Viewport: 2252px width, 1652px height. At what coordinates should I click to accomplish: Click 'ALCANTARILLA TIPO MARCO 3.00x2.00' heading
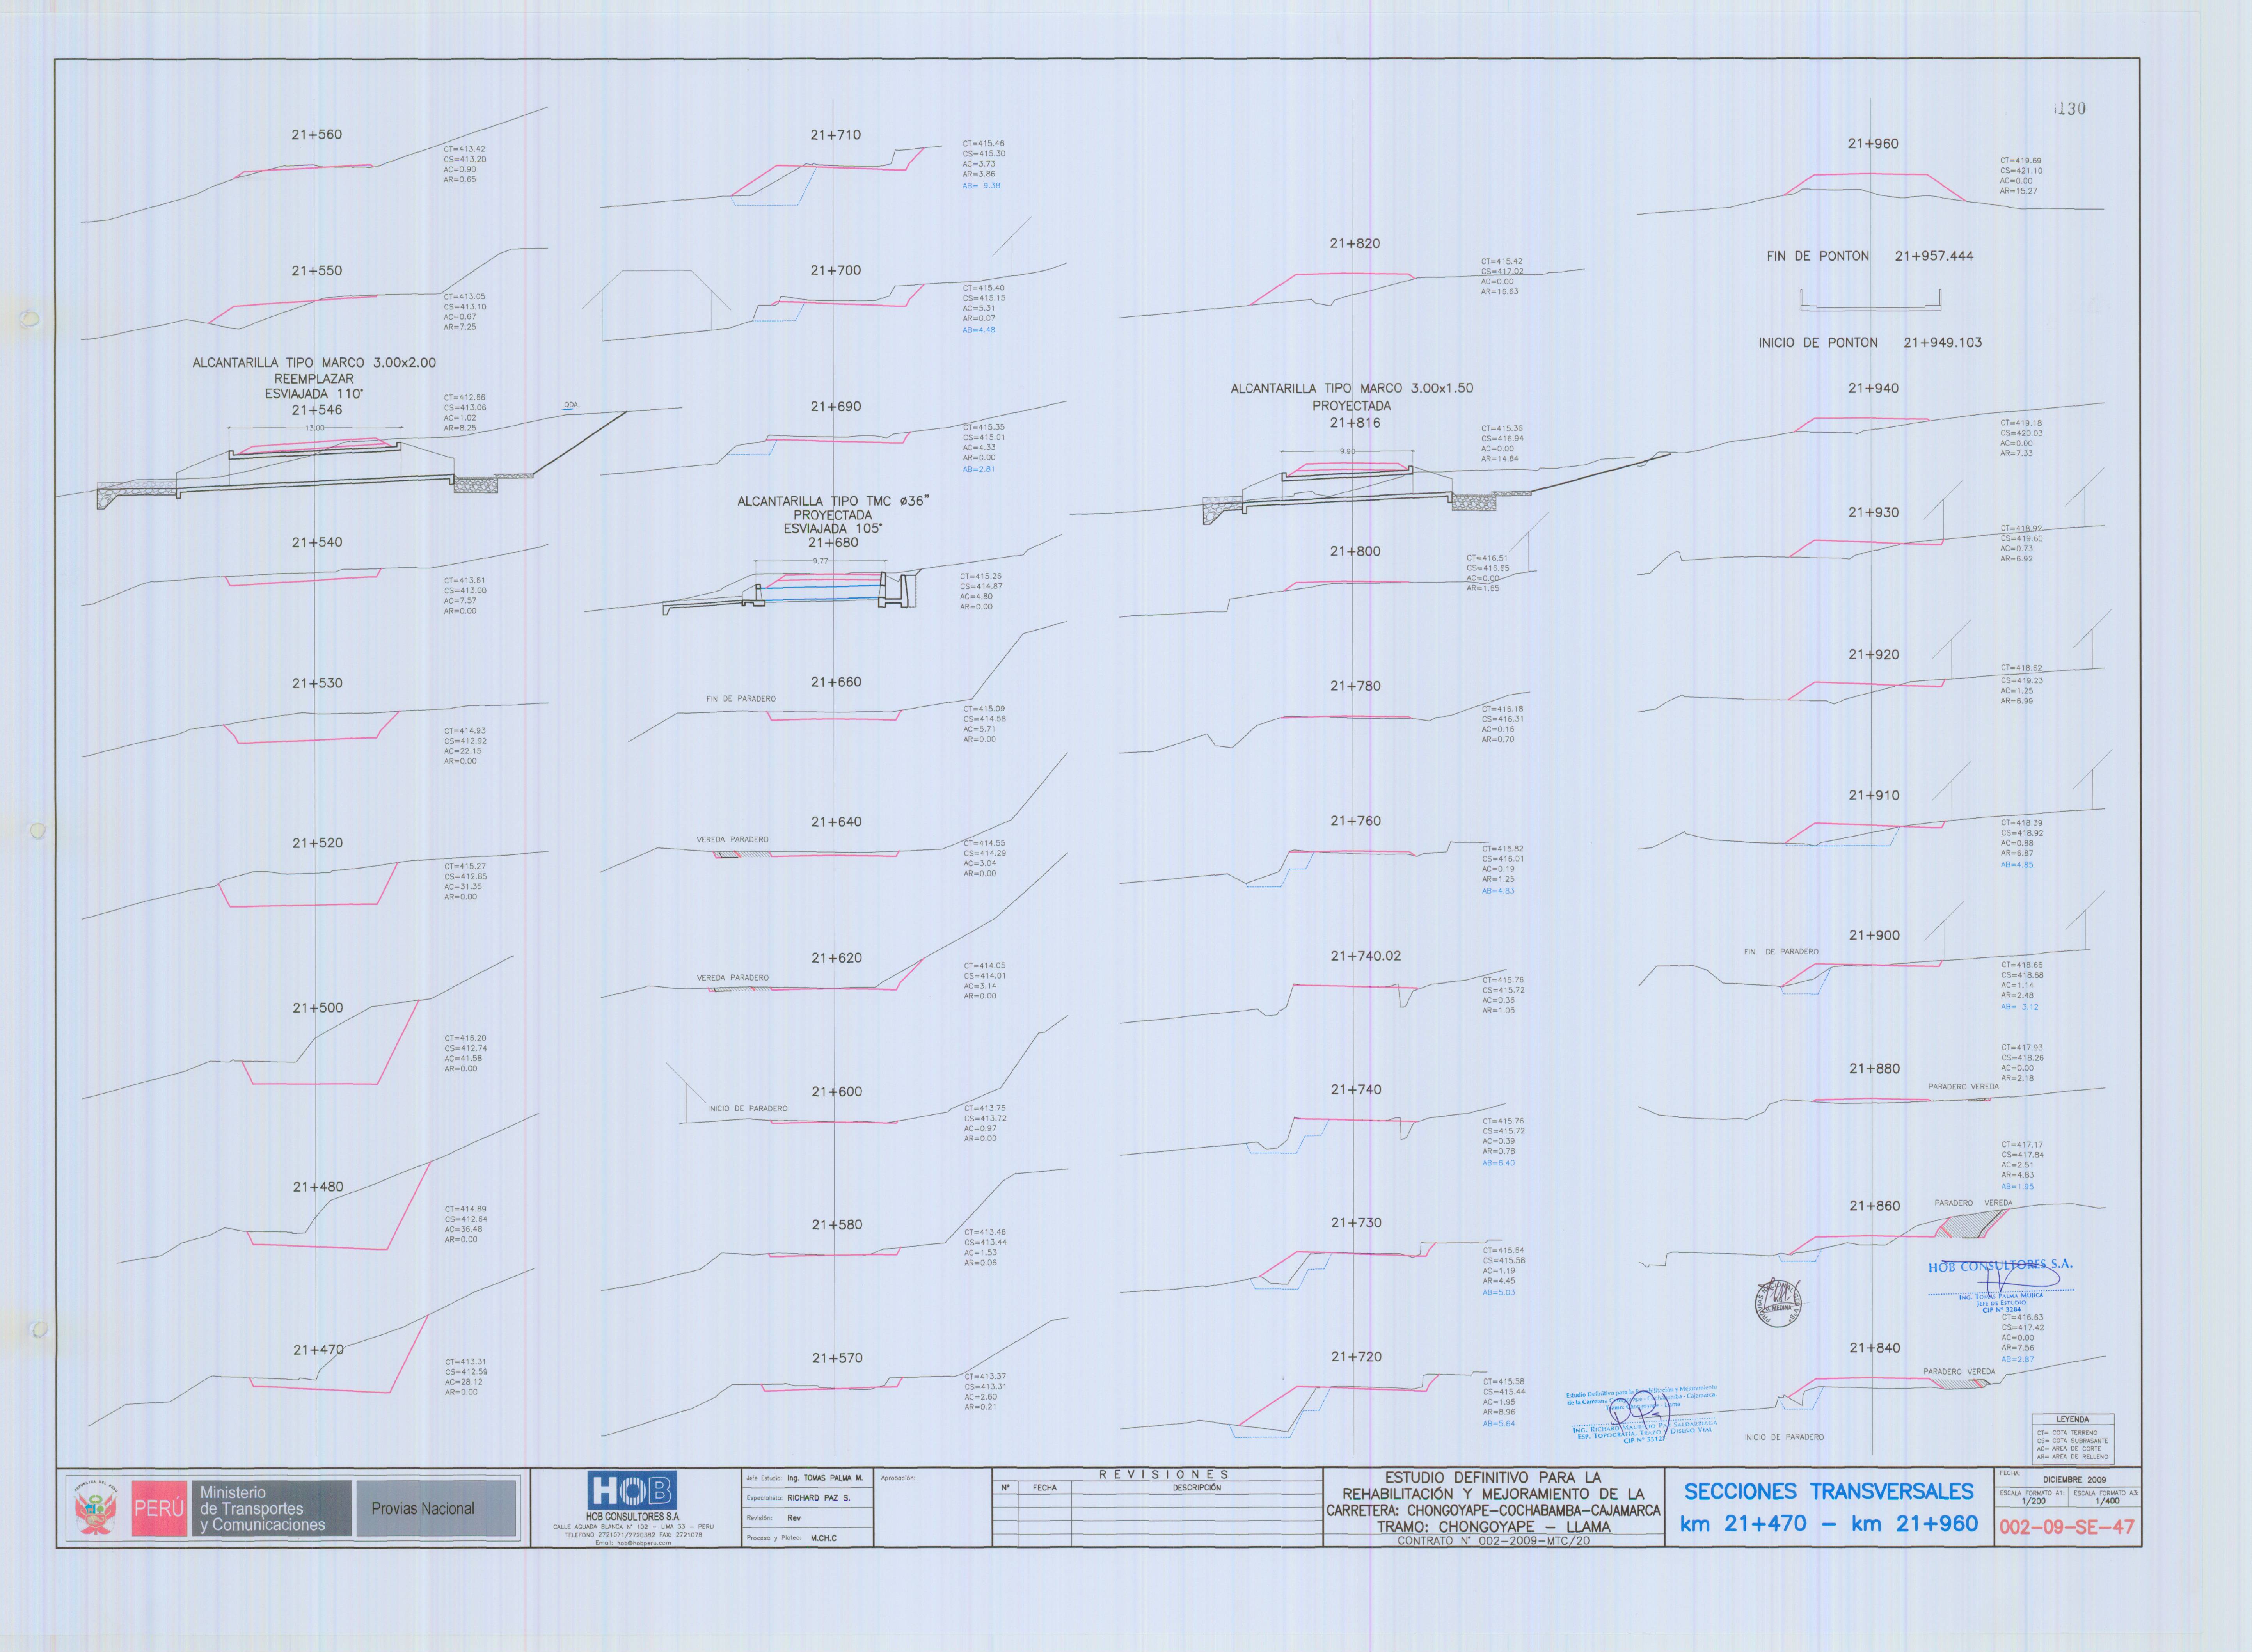pyautogui.click(x=314, y=363)
